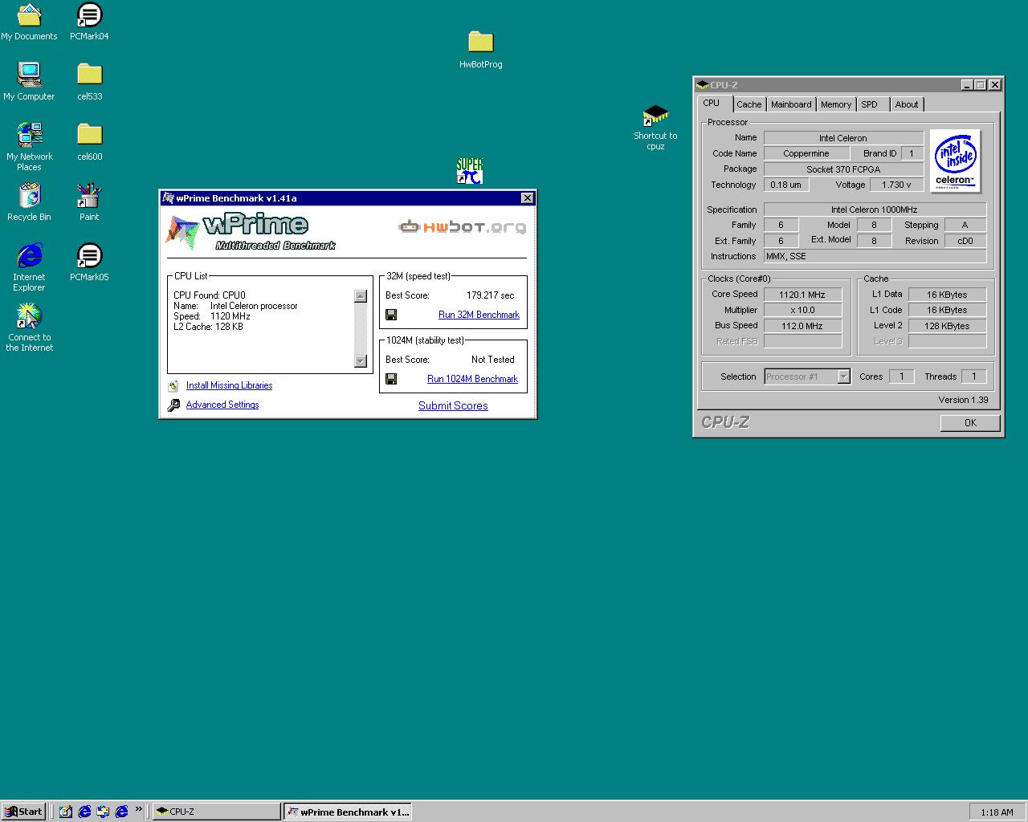Select the HwBotProg folder
Viewport: 1028px width, 822px height.
click(x=480, y=49)
